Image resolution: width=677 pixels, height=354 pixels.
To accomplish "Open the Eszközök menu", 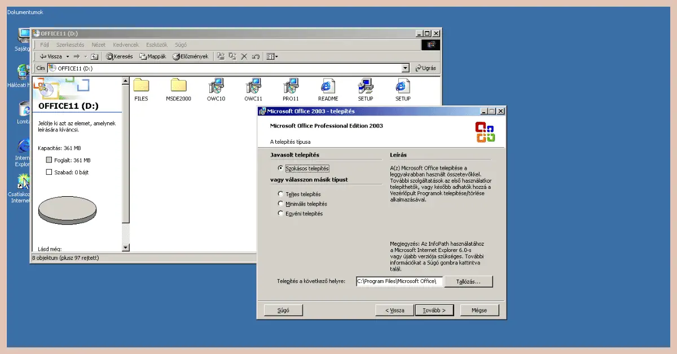I will 156,45.
